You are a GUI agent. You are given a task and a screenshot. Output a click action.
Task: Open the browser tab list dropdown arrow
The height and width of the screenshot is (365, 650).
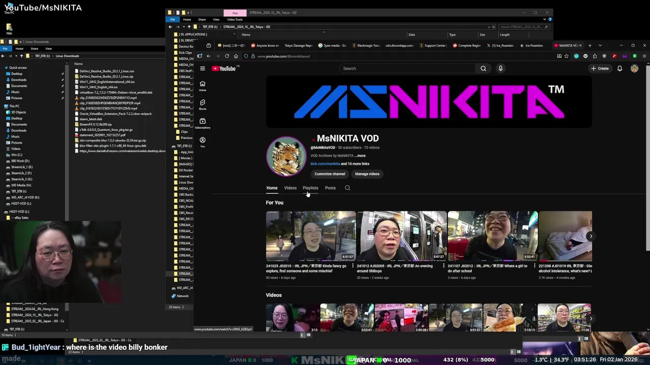coord(600,46)
